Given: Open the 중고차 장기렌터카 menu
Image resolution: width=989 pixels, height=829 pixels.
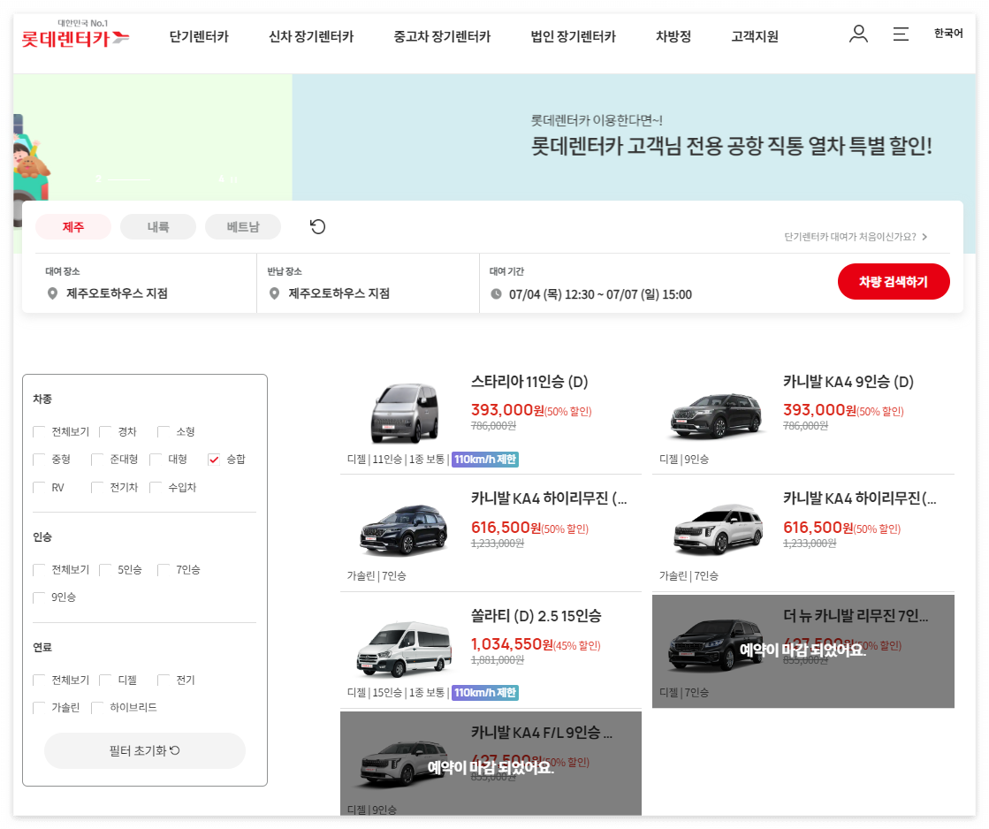Looking at the screenshot, I should tap(442, 36).
